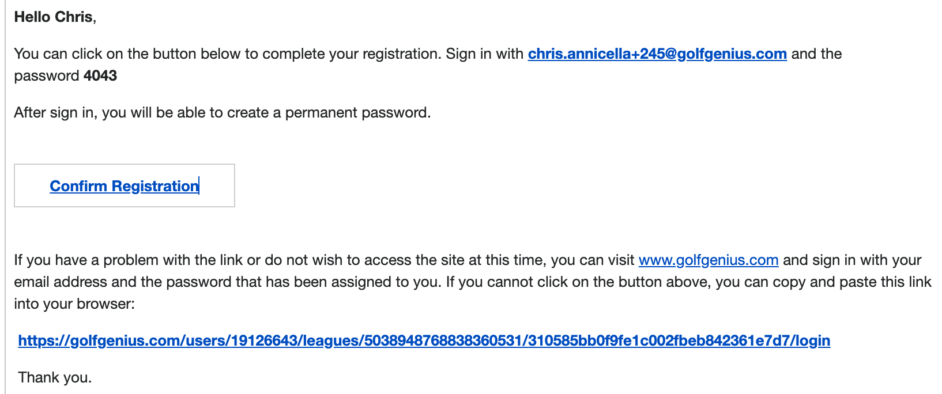The width and height of the screenshot is (942, 394).
Task: Click the Confirm Registration link
Action: click(x=124, y=186)
